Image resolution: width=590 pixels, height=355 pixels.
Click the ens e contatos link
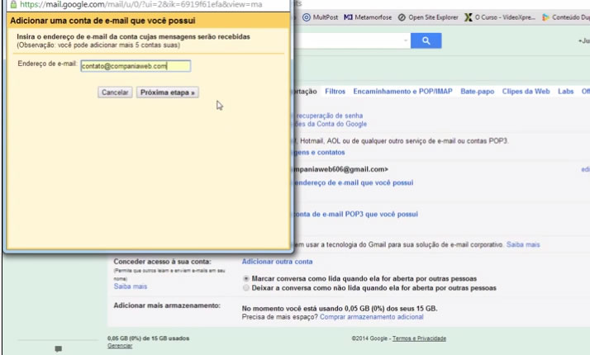[319, 152]
